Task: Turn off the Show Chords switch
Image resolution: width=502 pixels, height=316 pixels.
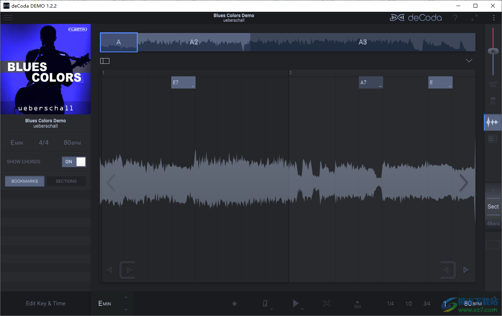Action: tap(74, 162)
